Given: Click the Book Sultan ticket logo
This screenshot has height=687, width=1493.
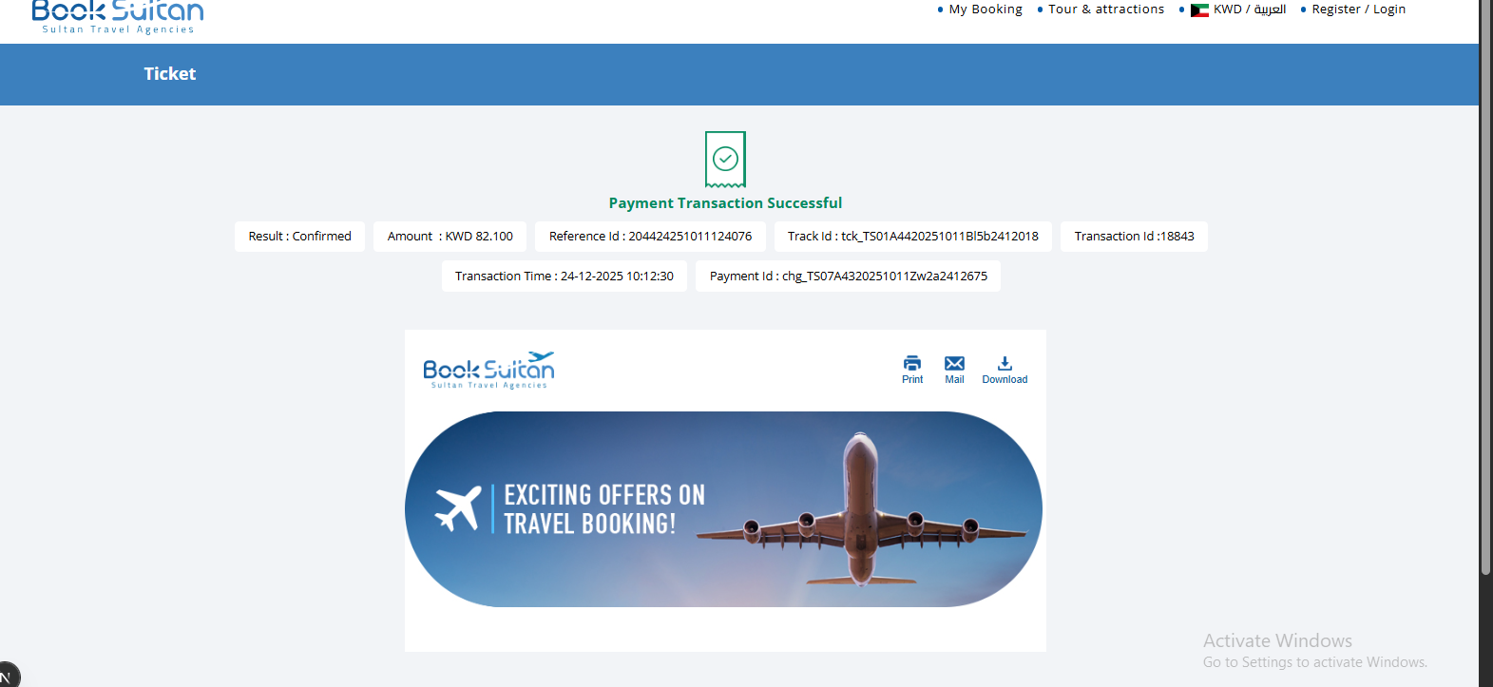Looking at the screenshot, I should pos(488,370).
